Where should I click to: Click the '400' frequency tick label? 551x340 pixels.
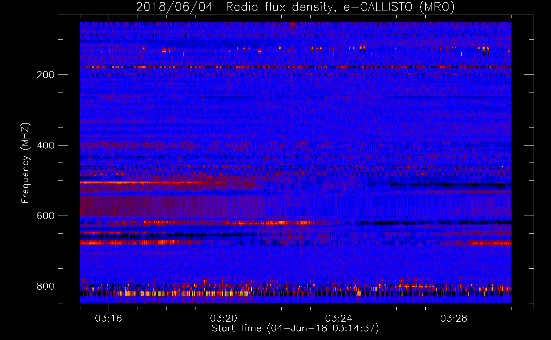click(x=46, y=146)
